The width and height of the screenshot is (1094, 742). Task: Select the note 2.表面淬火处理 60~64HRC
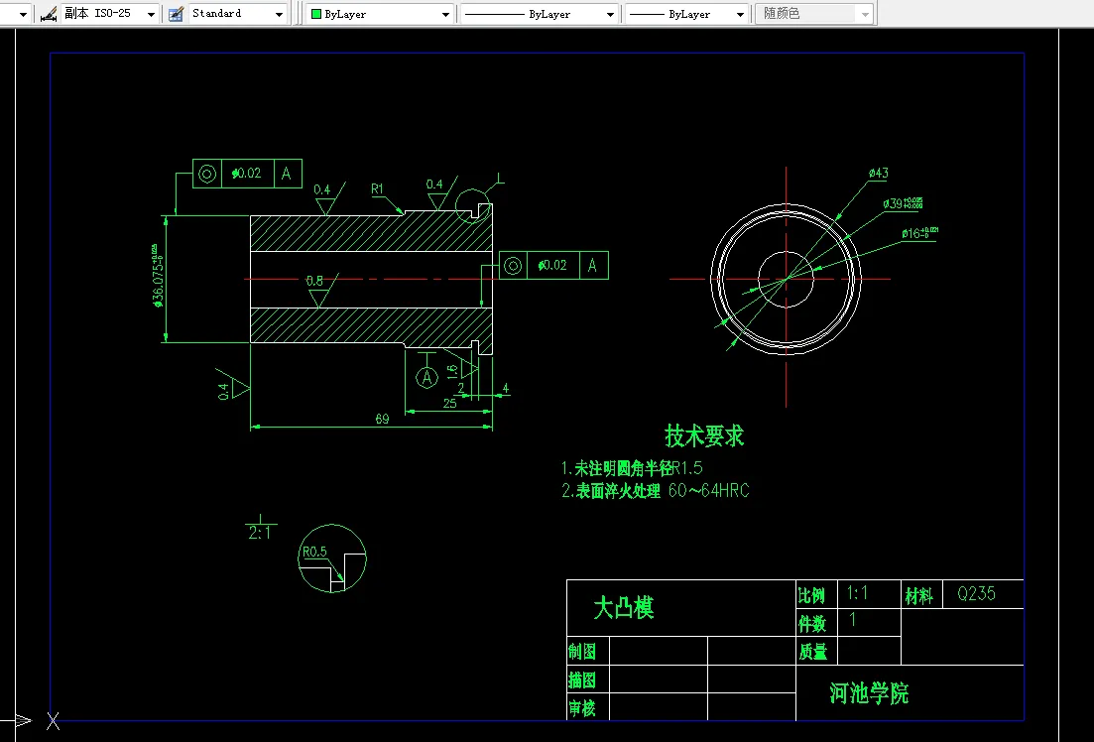656,491
